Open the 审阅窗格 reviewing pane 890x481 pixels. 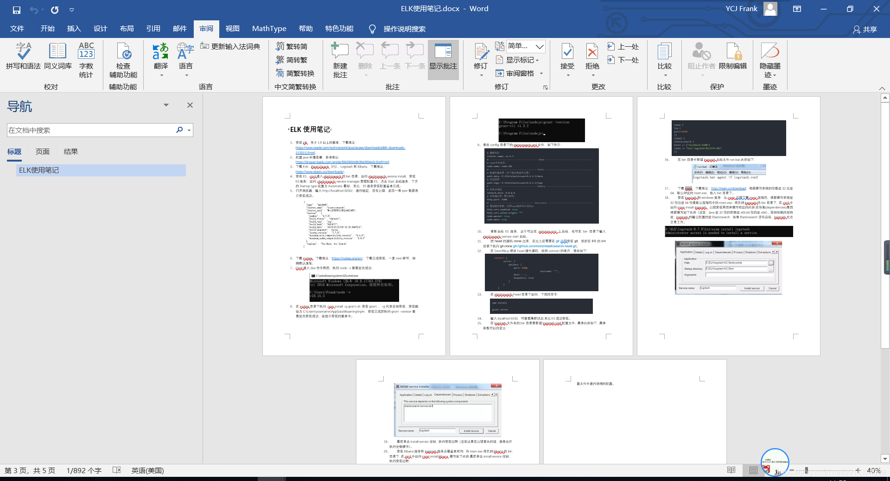click(x=515, y=73)
